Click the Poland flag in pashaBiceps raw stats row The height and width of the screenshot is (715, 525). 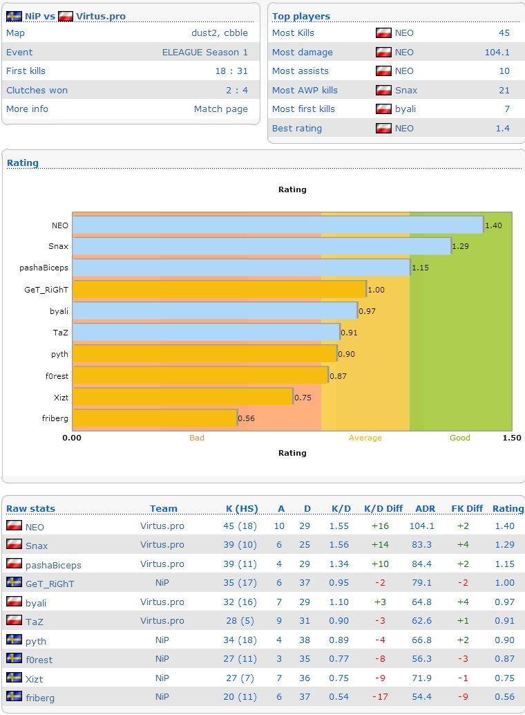click(14, 563)
